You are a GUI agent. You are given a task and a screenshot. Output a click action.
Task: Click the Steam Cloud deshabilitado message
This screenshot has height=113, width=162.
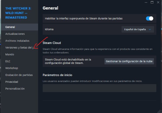pyautogui.click(x=68, y=61)
